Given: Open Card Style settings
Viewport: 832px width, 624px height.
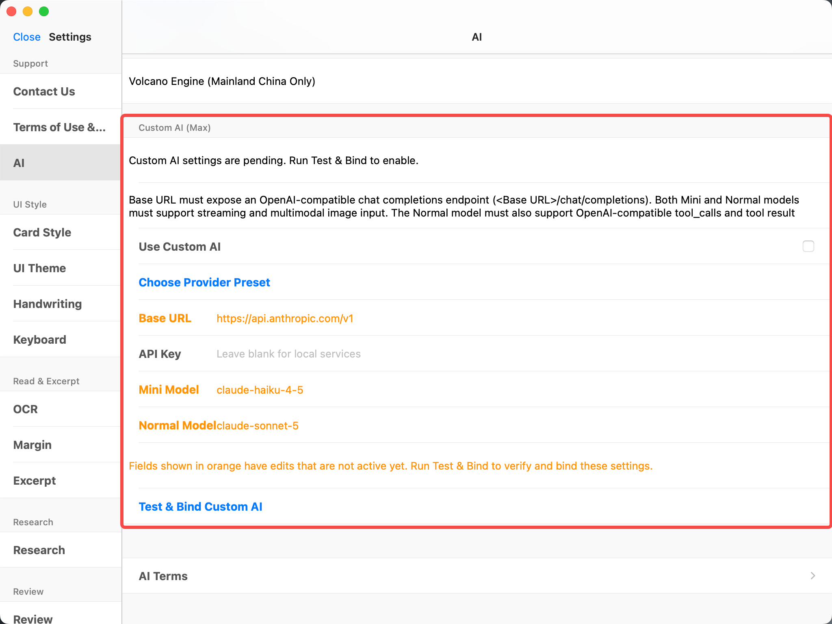Looking at the screenshot, I should tap(61, 232).
